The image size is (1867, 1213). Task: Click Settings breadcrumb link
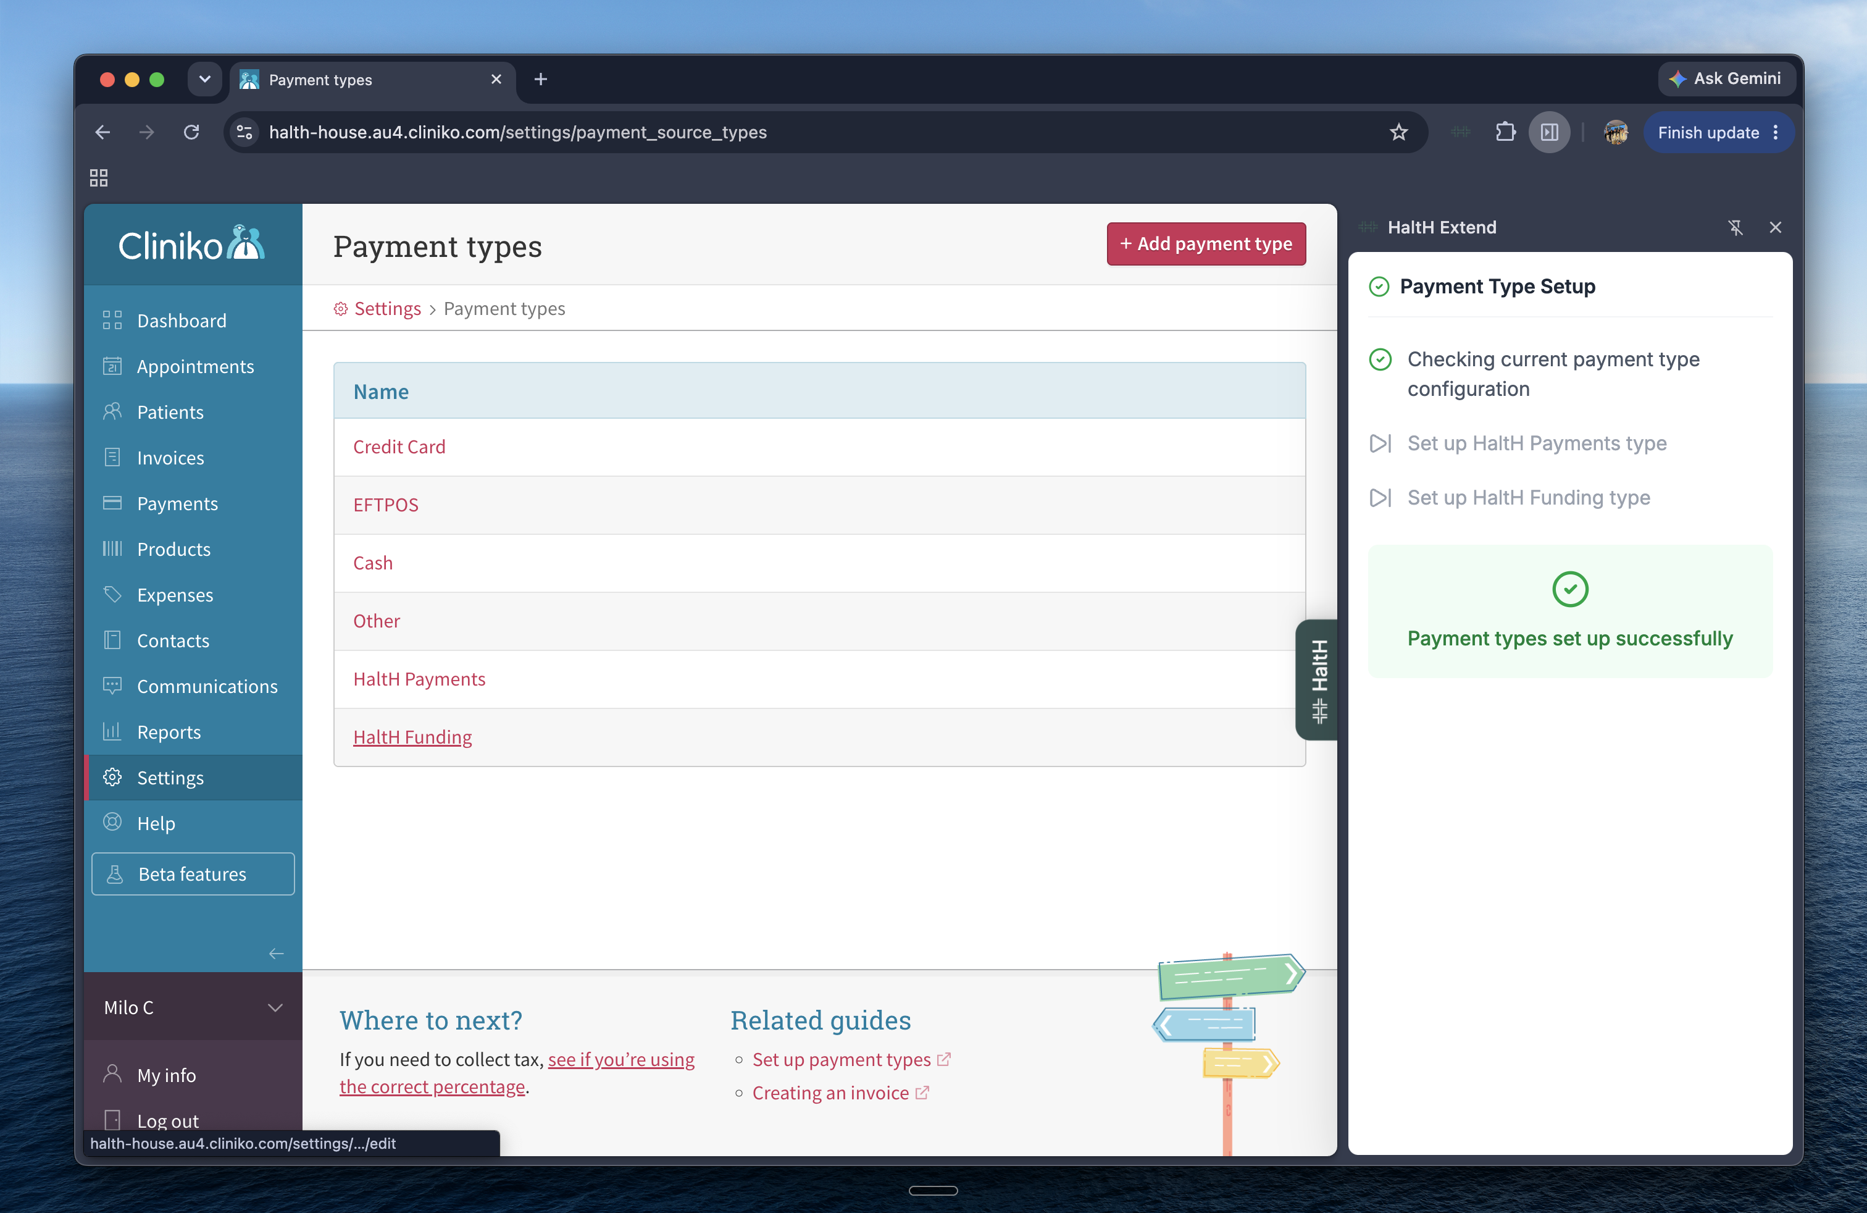point(386,308)
